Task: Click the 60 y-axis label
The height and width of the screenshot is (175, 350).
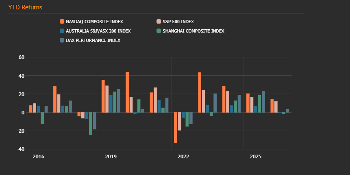Action: click(22, 57)
